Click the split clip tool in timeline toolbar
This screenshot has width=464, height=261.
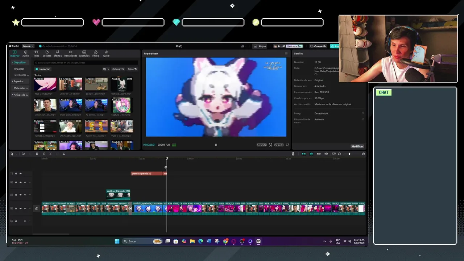point(37,154)
